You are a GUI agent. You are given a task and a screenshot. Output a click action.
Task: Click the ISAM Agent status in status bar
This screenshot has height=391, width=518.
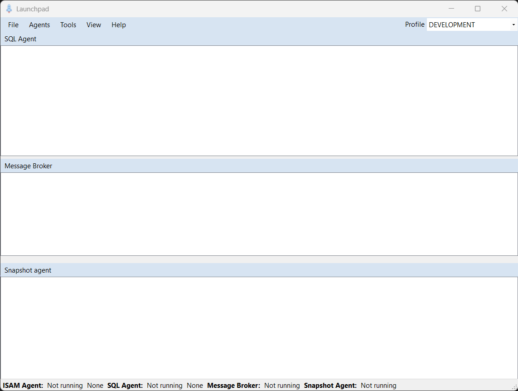click(23, 386)
